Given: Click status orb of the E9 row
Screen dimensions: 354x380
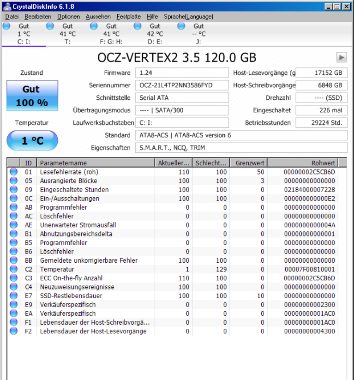Looking at the screenshot, I should pos(13,304).
